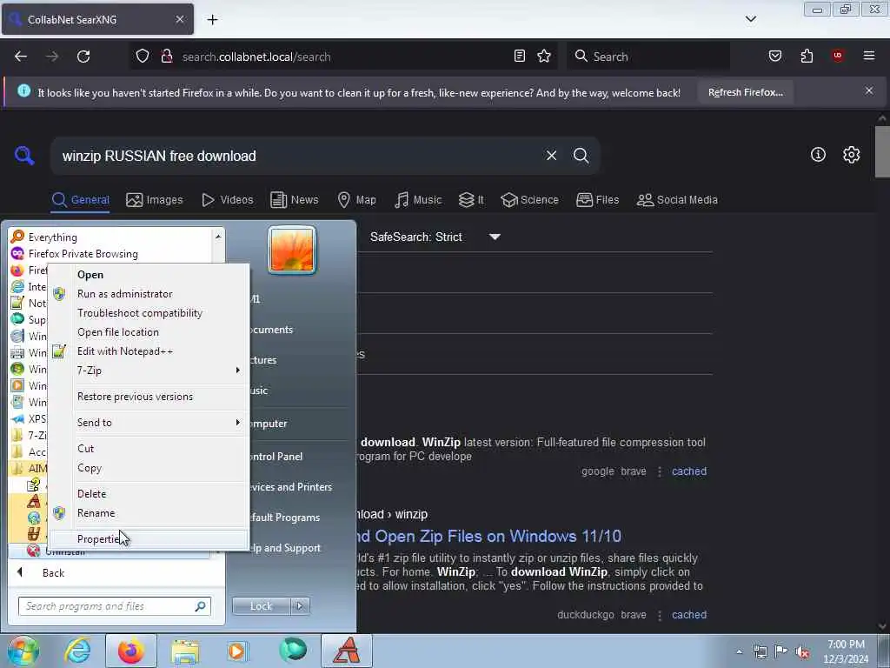This screenshot has height=668, width=890.
Task: Open the SafeSearch: Strict dropdown
Action: point(435,237)
